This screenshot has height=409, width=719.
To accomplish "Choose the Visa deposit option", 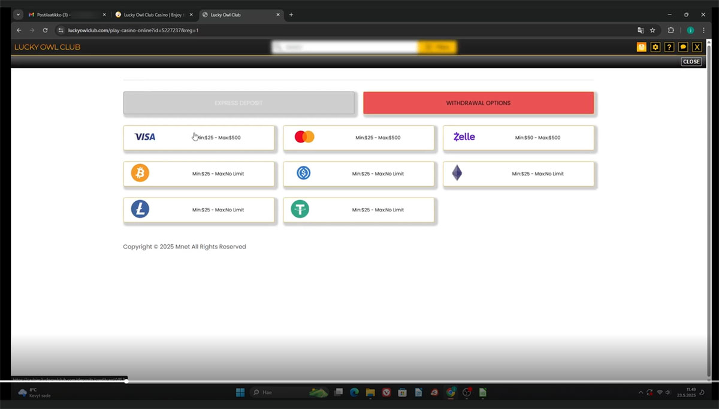I will point(199,138).
